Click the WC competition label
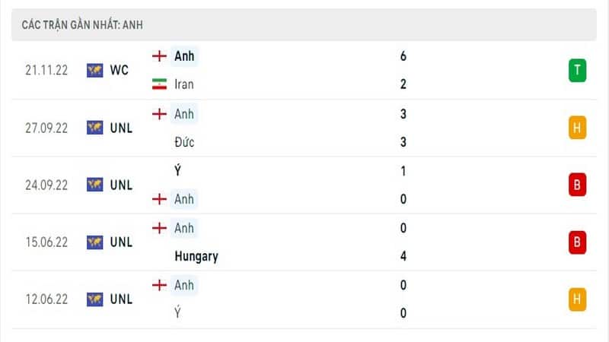The width and height of the screenshot is (609, 342). (120, 70)
